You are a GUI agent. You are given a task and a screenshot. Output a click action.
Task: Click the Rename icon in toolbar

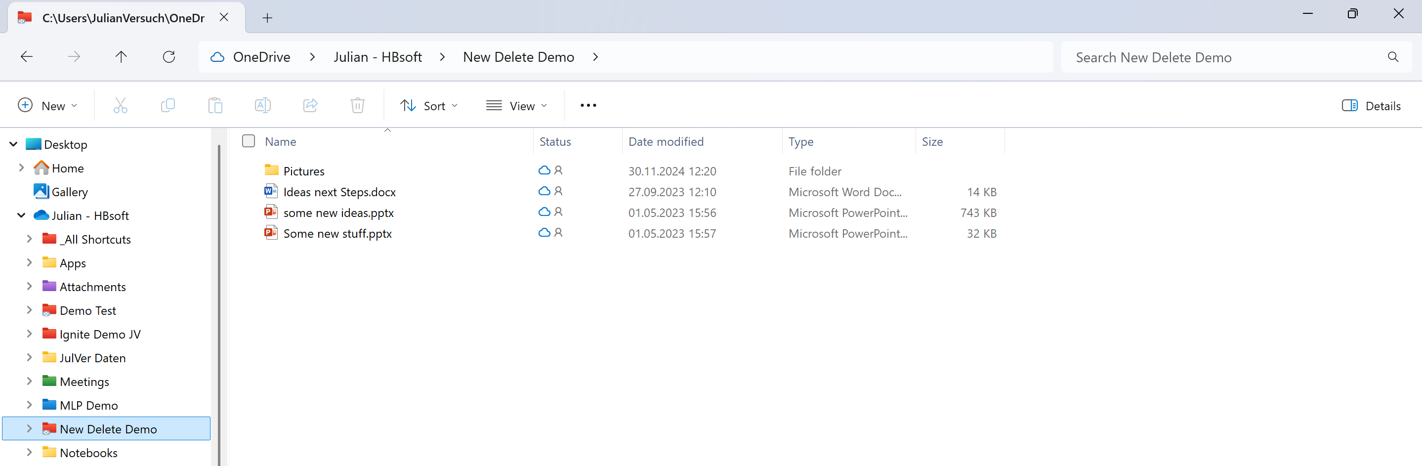(263, 105)
